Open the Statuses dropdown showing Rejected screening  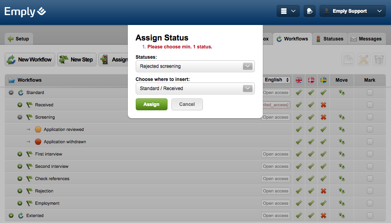tap(195, 66)
